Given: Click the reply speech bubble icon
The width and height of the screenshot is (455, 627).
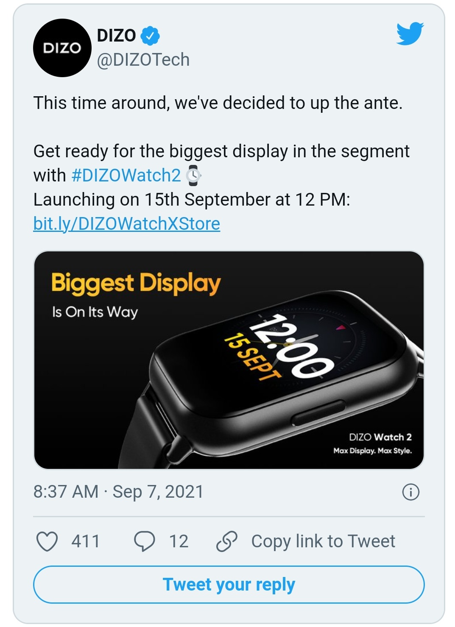Looking at the screenshot, I should [x=144, y=540].
